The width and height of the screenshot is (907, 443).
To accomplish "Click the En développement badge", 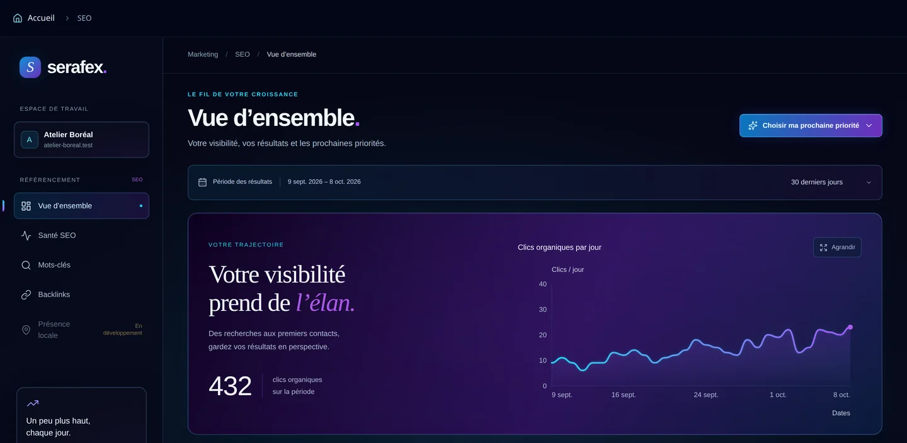I will 123,330.
